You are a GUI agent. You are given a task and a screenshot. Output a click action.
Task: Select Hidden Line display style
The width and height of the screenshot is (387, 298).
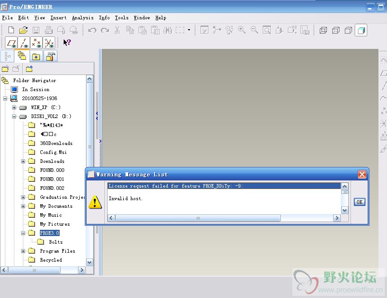tap(336, 31)
